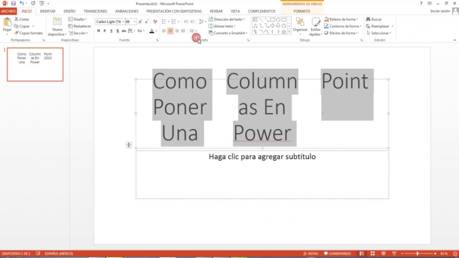
Task: Justify the paragraph text
Action: pyautogui.click(x=183, y=31)
